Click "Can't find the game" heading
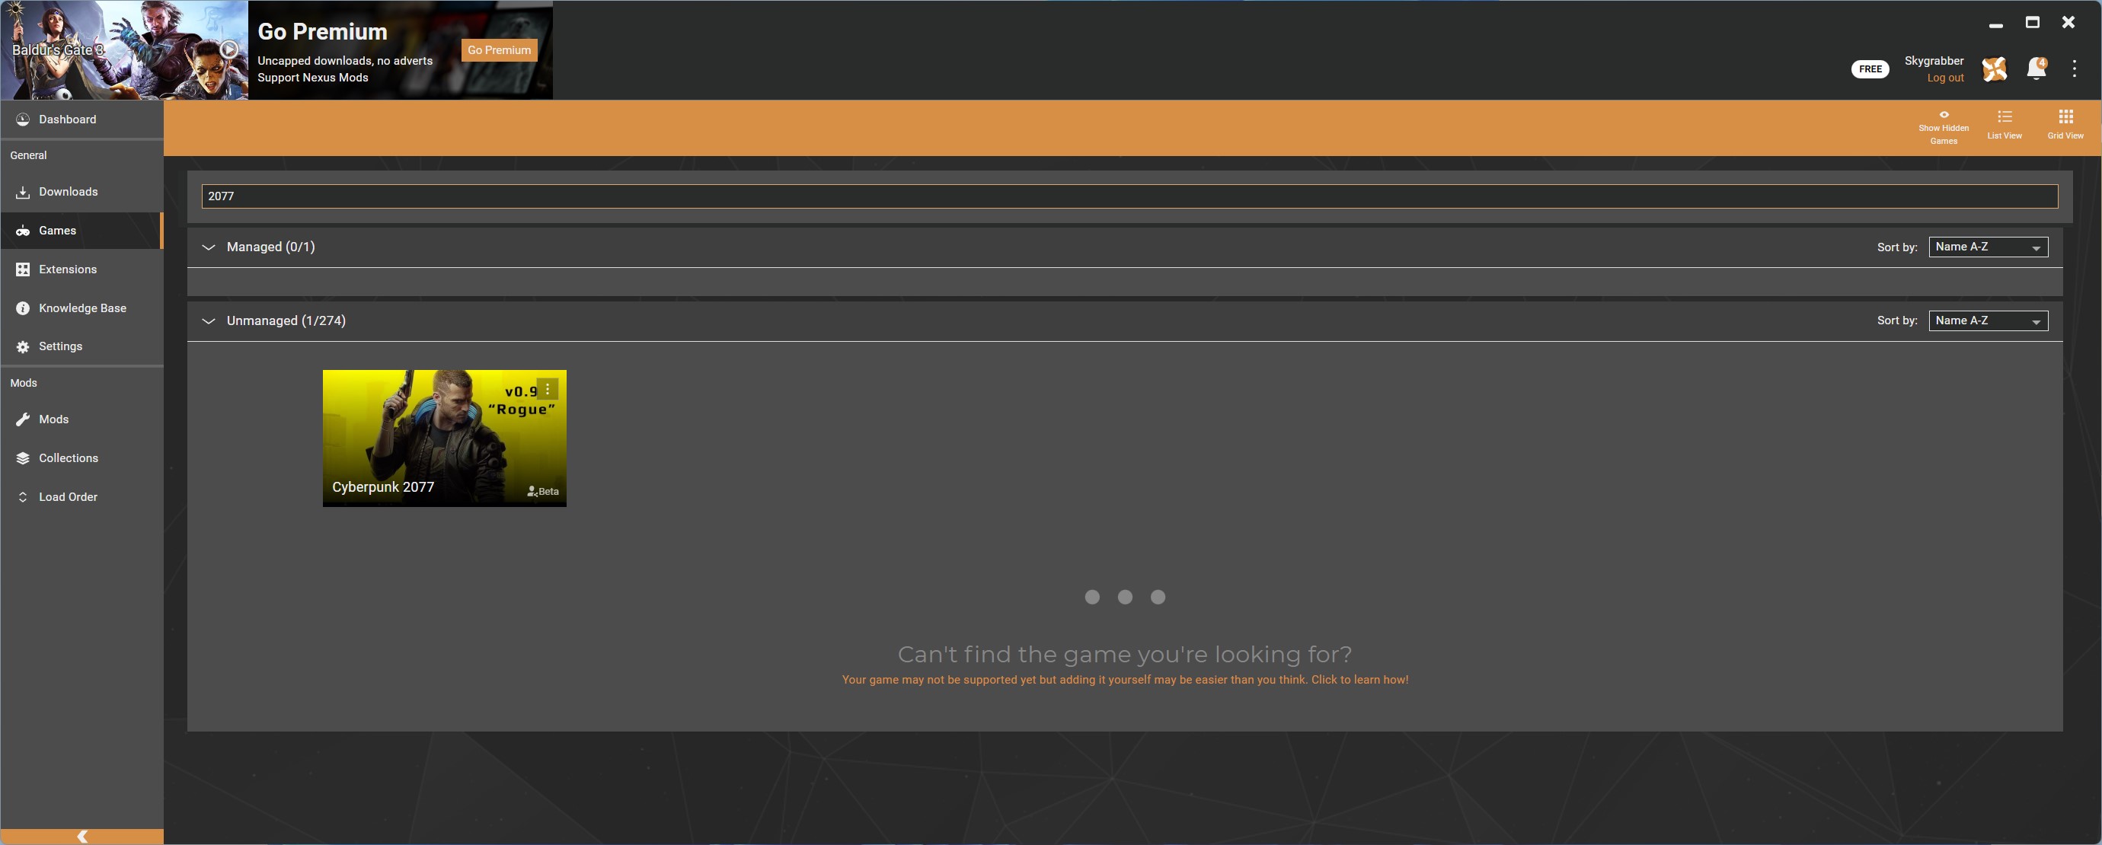 (1124, 654)
